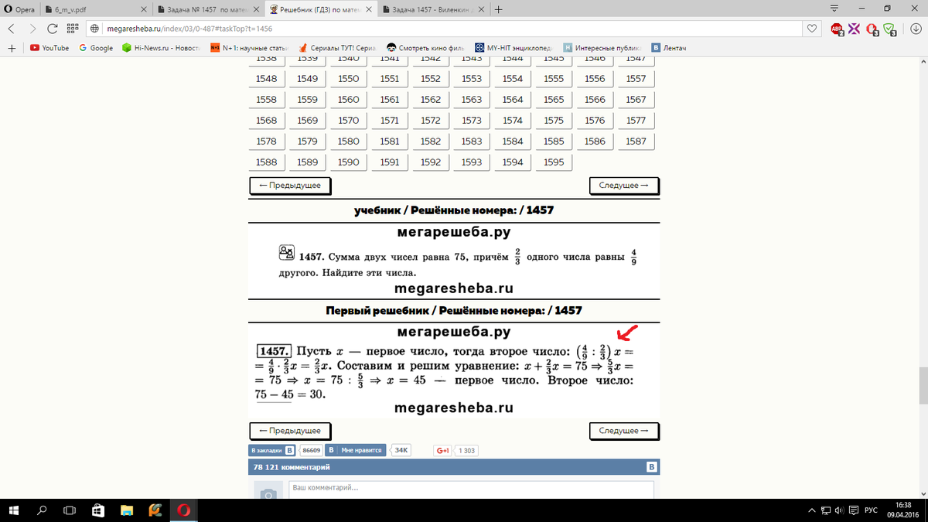Image resolution: width=928 pixels, height=522 pixels.
Task: Switch the РУС input language indicator
Action: [870, 510]
